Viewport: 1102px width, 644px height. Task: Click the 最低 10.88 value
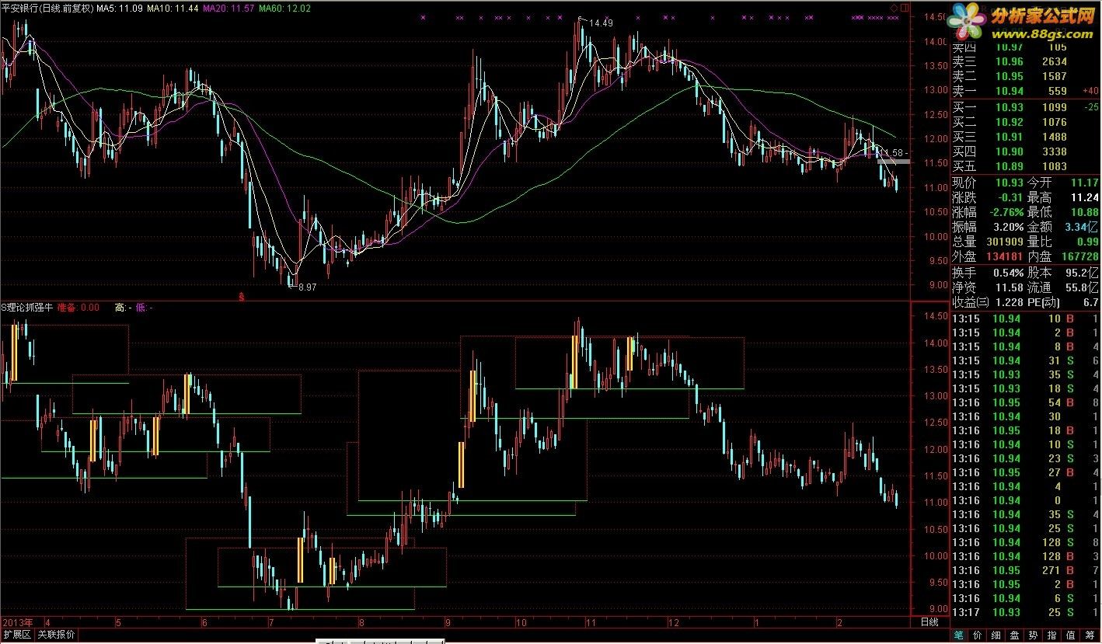pyautogui.click(x=1085, y=212)
